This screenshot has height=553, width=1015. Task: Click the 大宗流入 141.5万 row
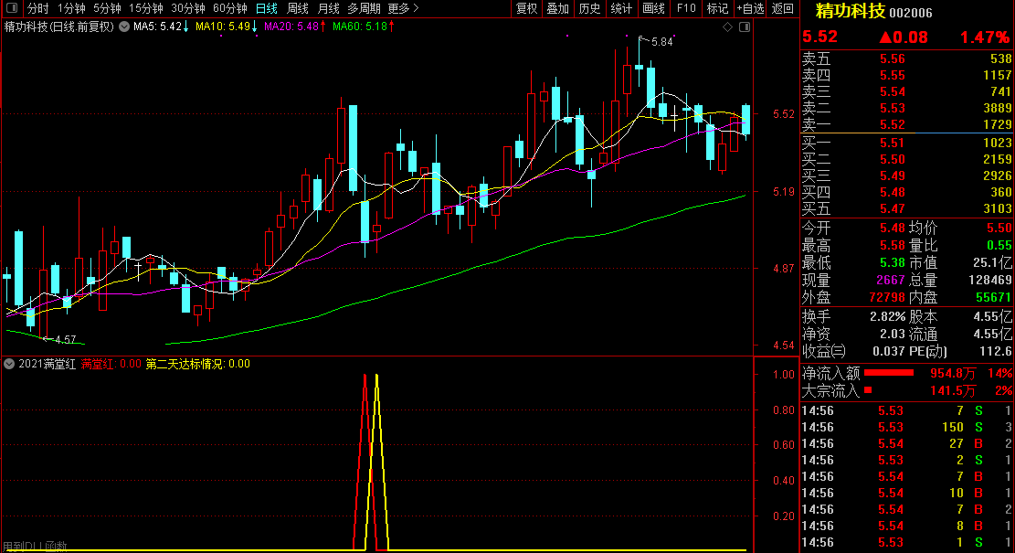coord(906,390)
